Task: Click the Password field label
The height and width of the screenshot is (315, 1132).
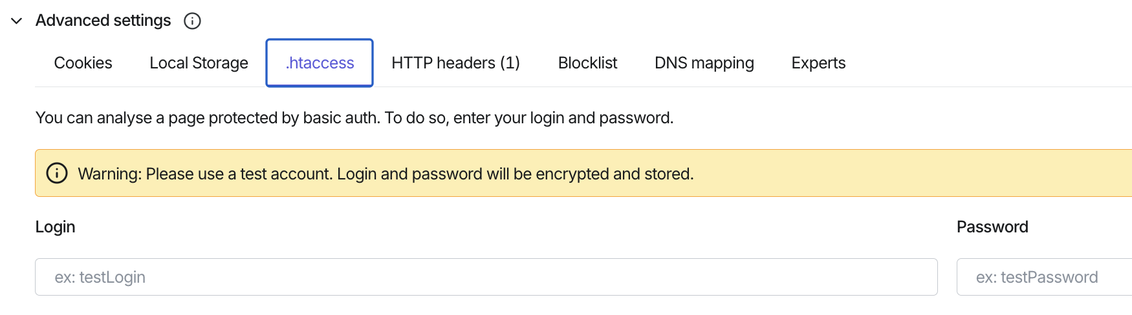Action: pos(992,227)
